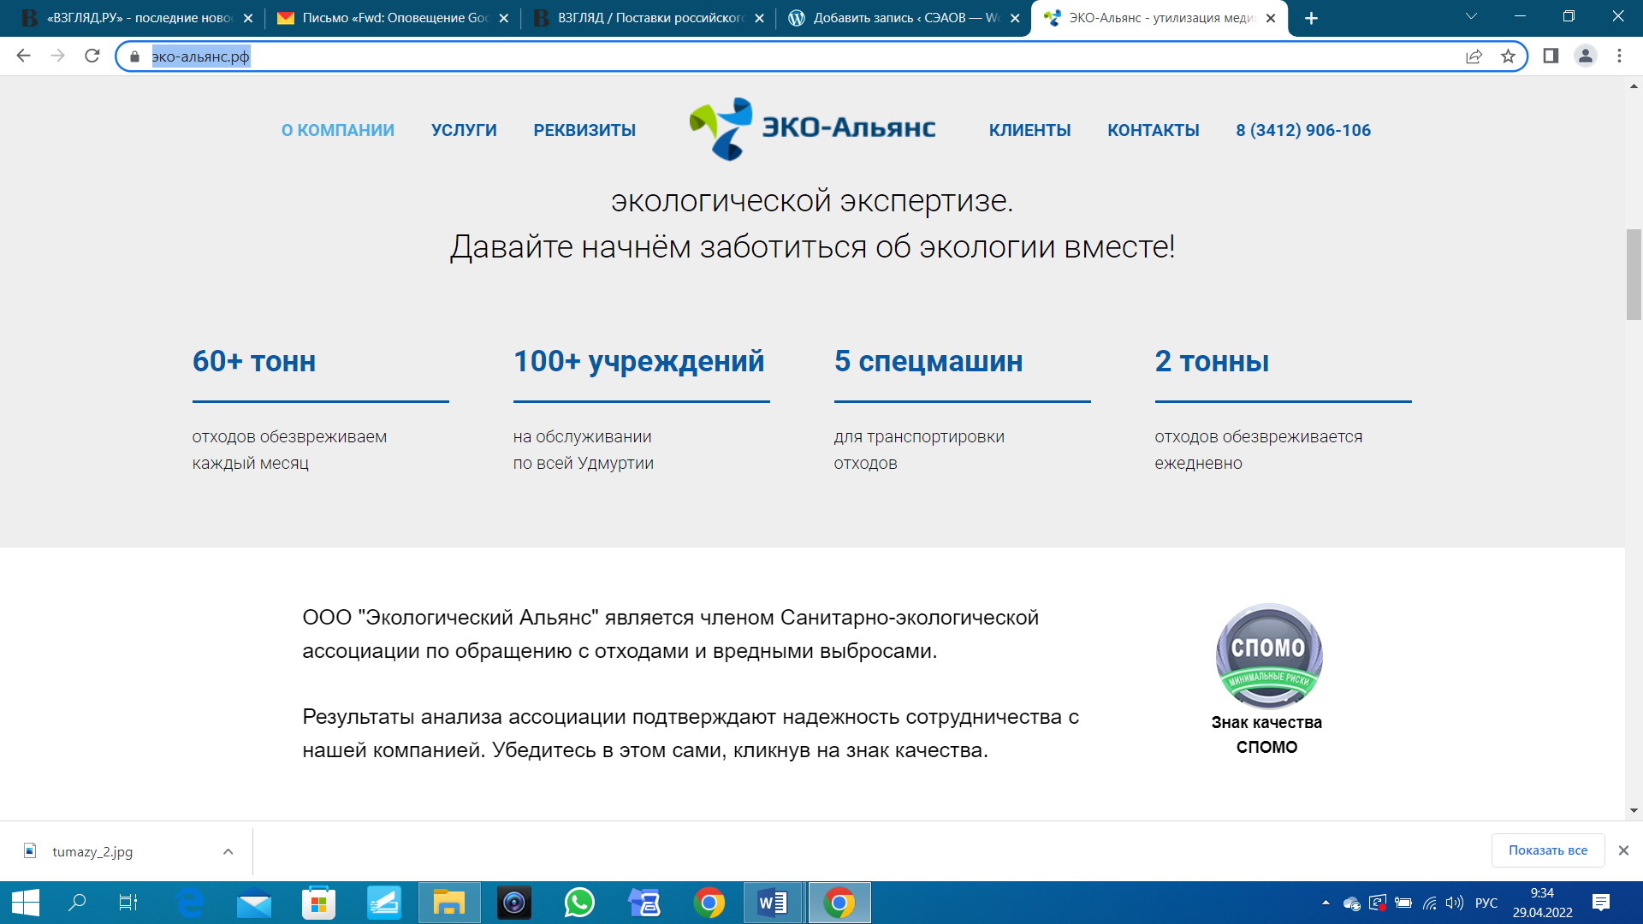
Task: Click the page vertical scrollbar thumb
Action: pos(1634,274)
